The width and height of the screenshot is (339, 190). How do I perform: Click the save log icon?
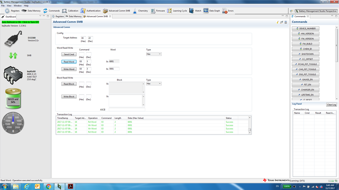click(x=282, y=22)
